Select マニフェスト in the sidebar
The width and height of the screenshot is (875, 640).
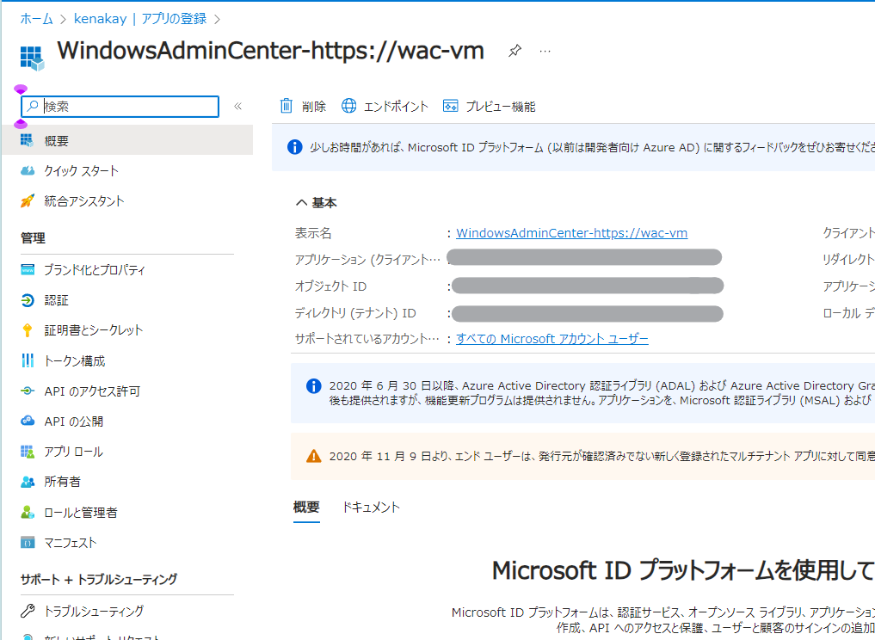(71, 543)
